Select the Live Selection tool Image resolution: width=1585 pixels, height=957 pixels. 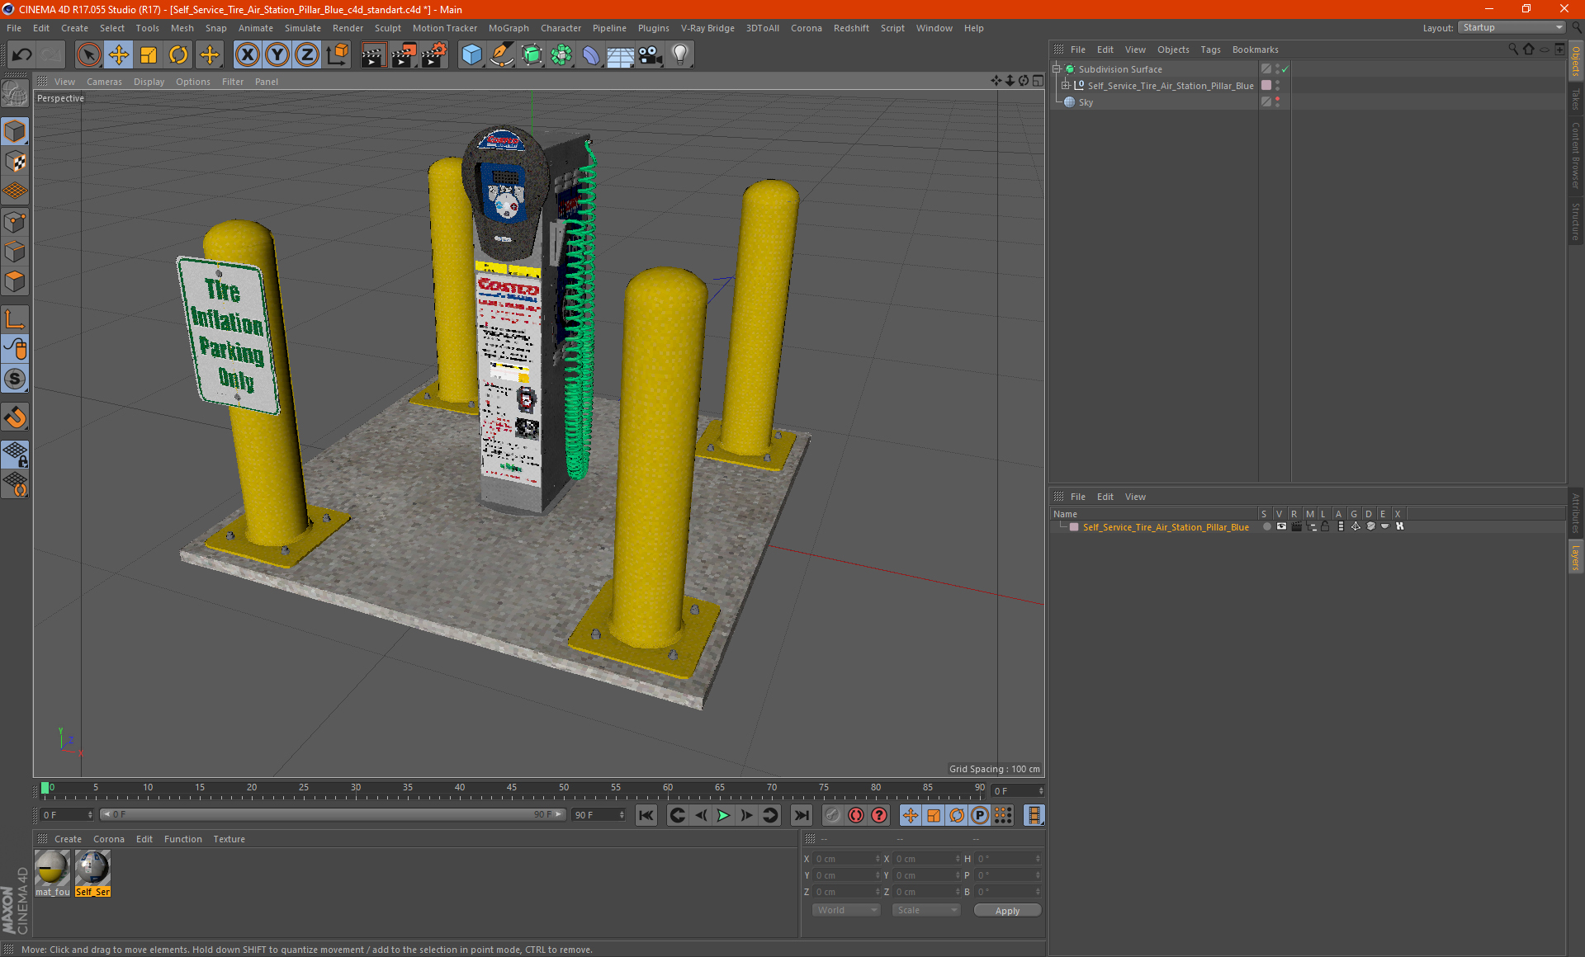point(88,55)
